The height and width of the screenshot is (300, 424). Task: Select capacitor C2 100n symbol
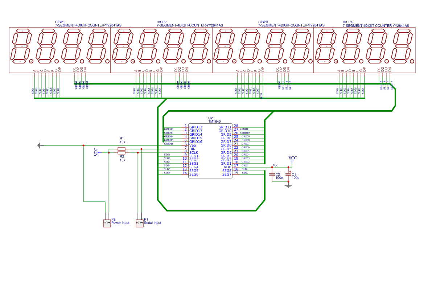(x=272, y=174)
